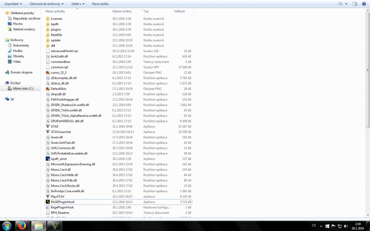Image resolution: width=370 pixels, height=231 pixels.
Task: Select common.rpf file name
Action: [x=60, y=67]
